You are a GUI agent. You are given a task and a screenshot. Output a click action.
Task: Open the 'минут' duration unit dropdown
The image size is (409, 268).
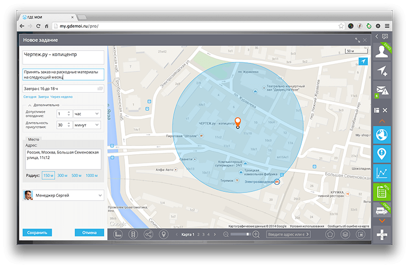(87, 125)
